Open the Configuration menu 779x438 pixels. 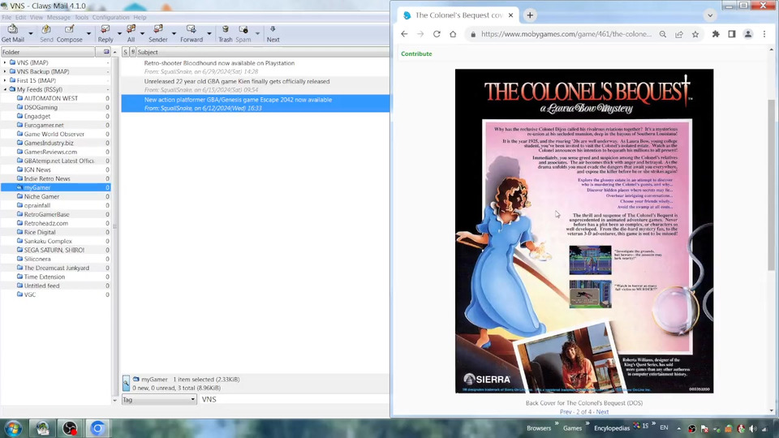click(x=110, y=17)
